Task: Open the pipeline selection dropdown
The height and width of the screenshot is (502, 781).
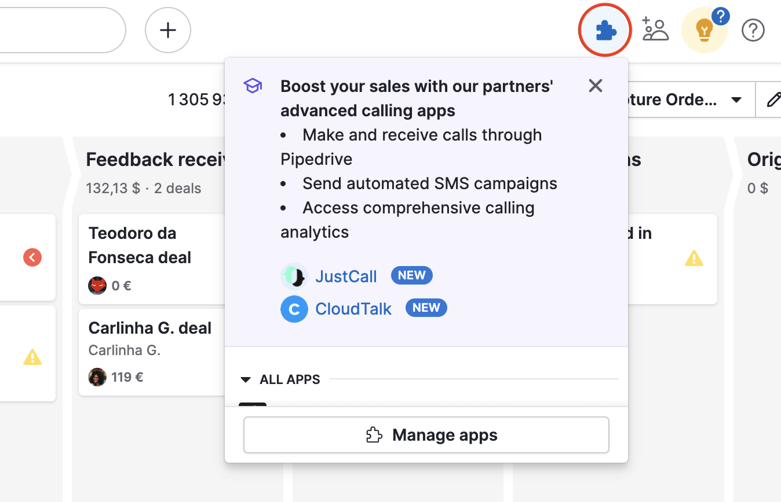Action: click(x=735, y=99)
